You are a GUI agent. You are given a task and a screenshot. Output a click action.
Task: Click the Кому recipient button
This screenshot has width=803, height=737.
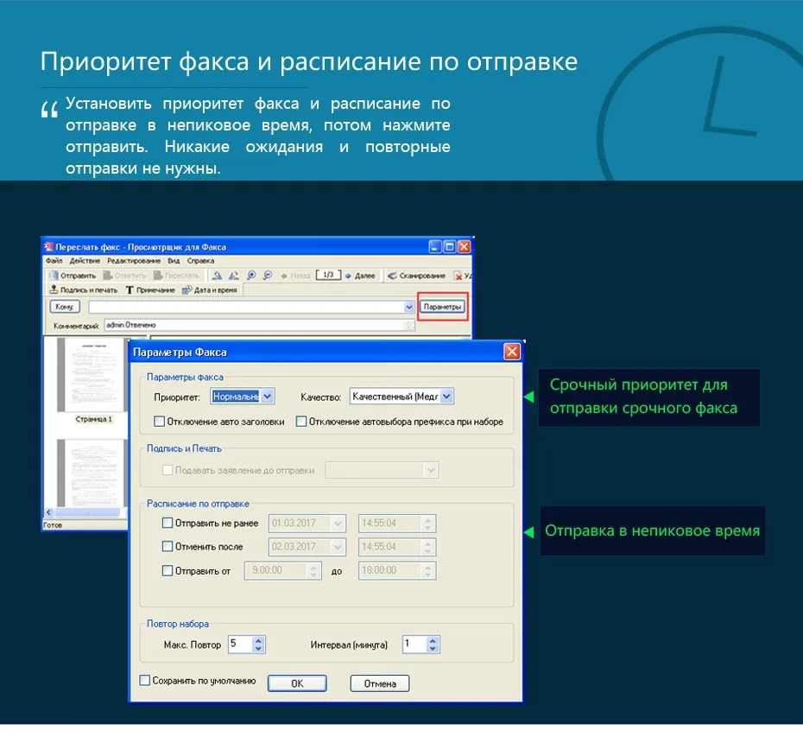coord(65,307)
